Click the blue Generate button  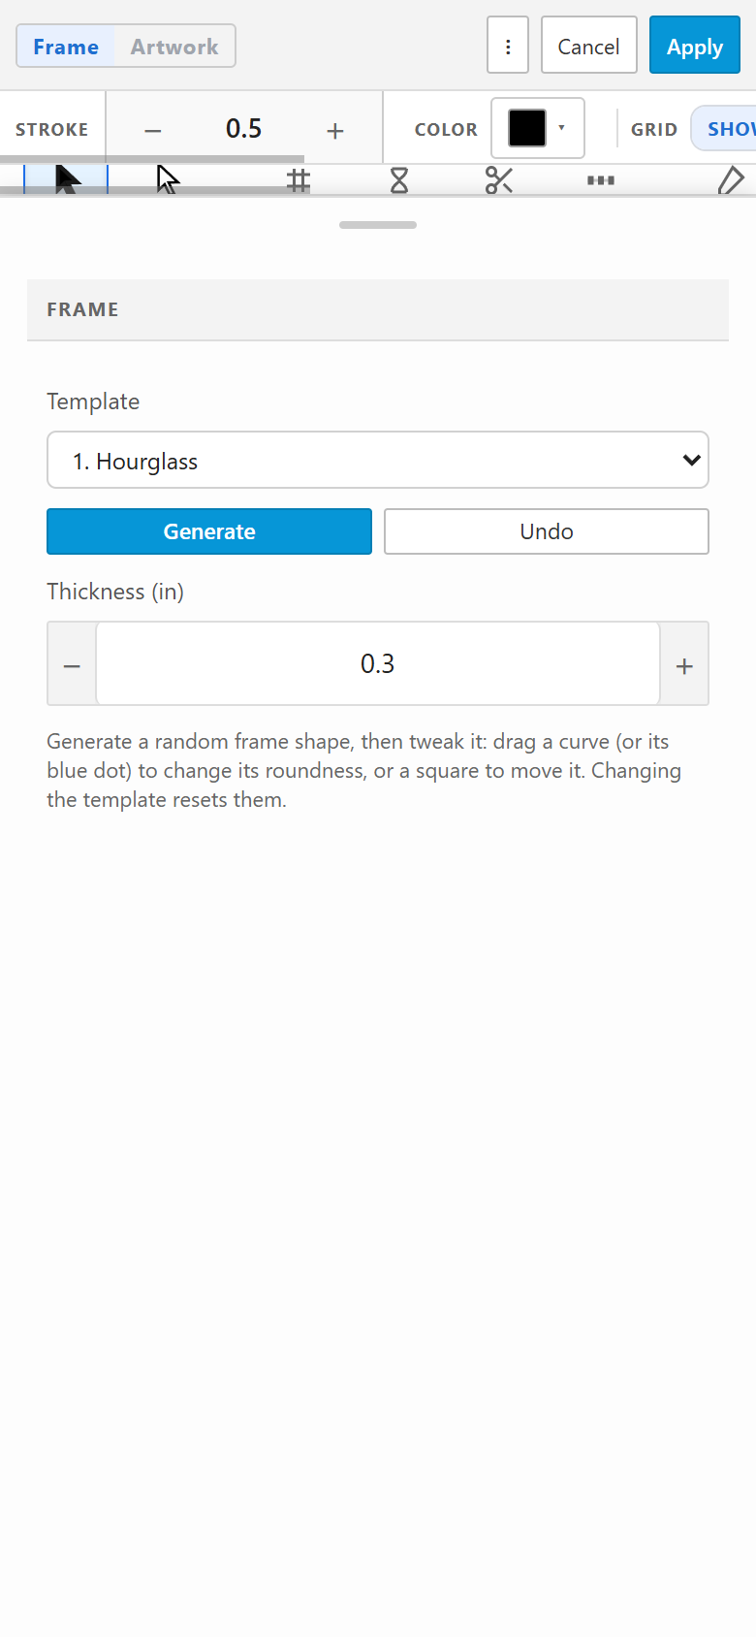point(209,531)
